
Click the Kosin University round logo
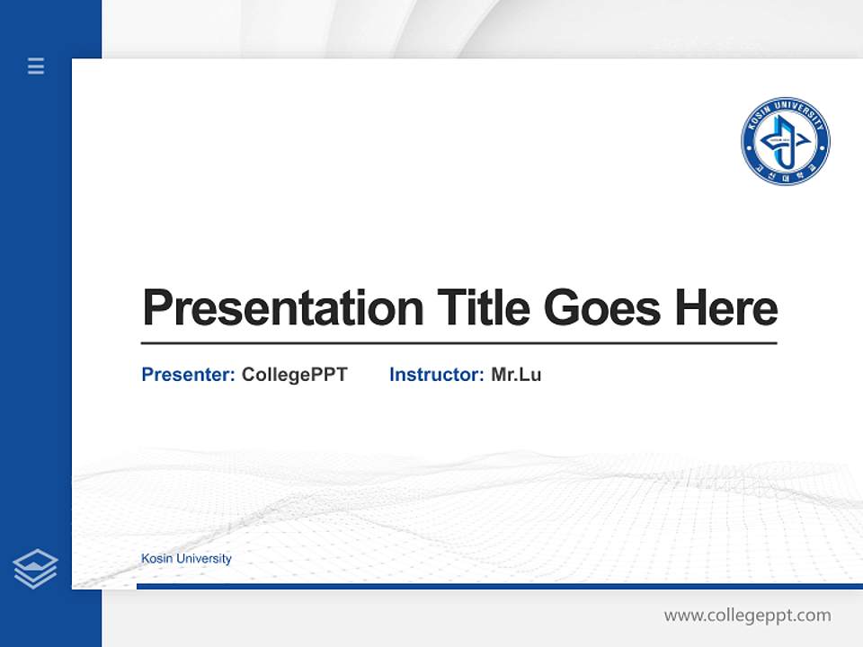(786, 141)
